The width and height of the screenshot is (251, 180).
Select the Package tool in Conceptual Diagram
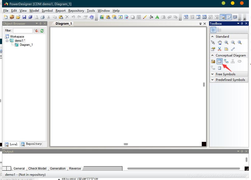(213, 61)
